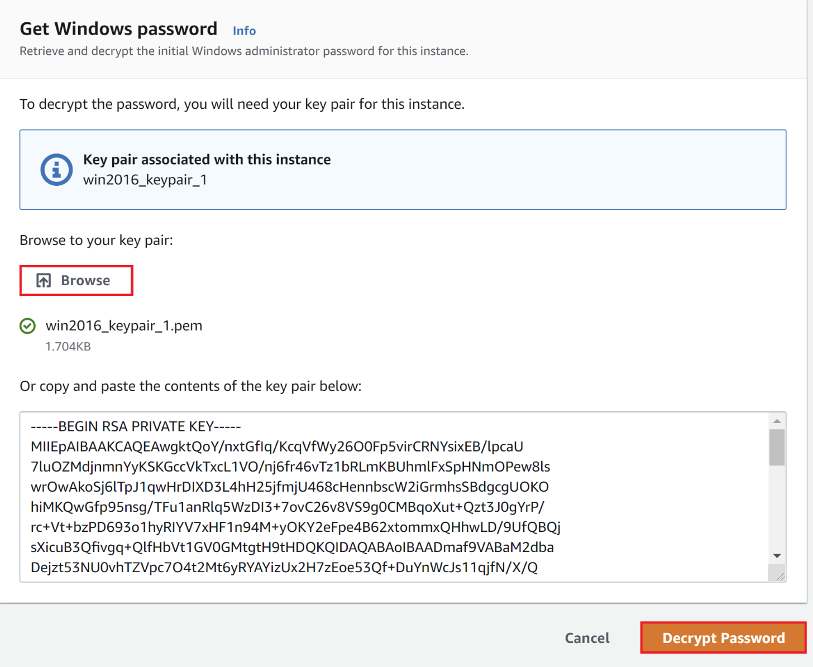Select the uploaded win2016_keypair_1.pem file name
The image size is (813, 667).
coord(124,325)
